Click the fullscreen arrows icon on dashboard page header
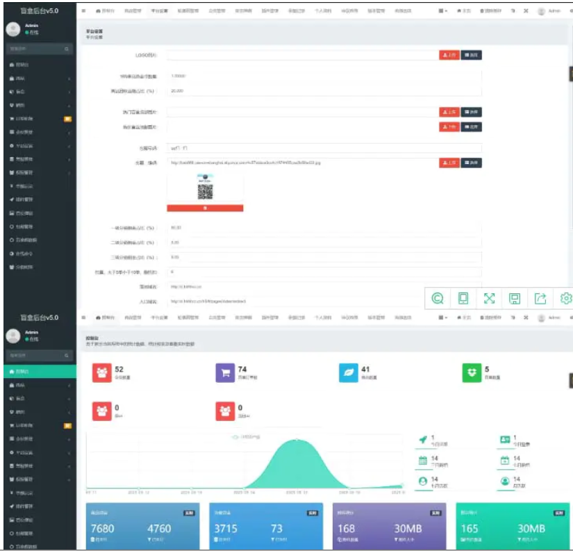Viewport: 573px width, 551px height. (x=526, y=318)
